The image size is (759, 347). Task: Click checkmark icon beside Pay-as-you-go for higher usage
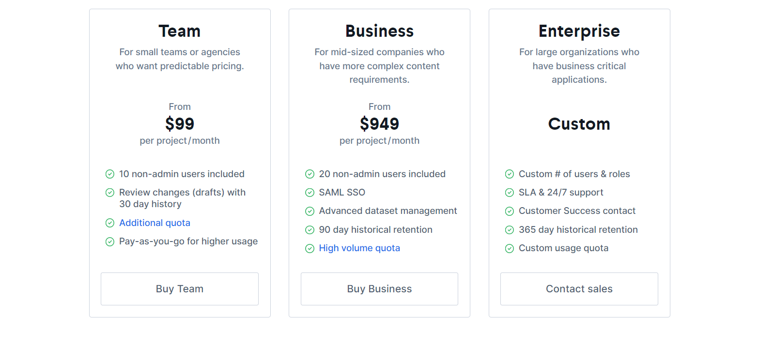click(110, 241)
